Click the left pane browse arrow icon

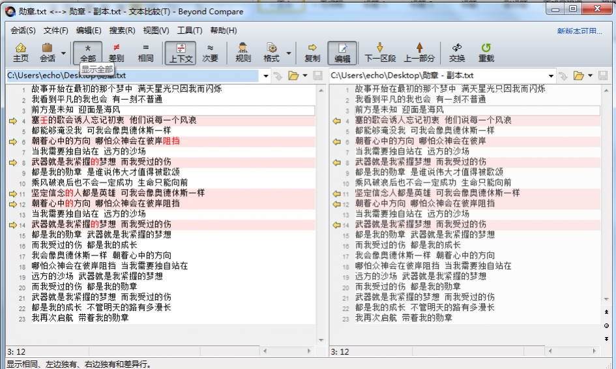(x=278, y=76)
